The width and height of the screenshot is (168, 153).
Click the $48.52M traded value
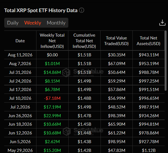[x=117, y=107]
